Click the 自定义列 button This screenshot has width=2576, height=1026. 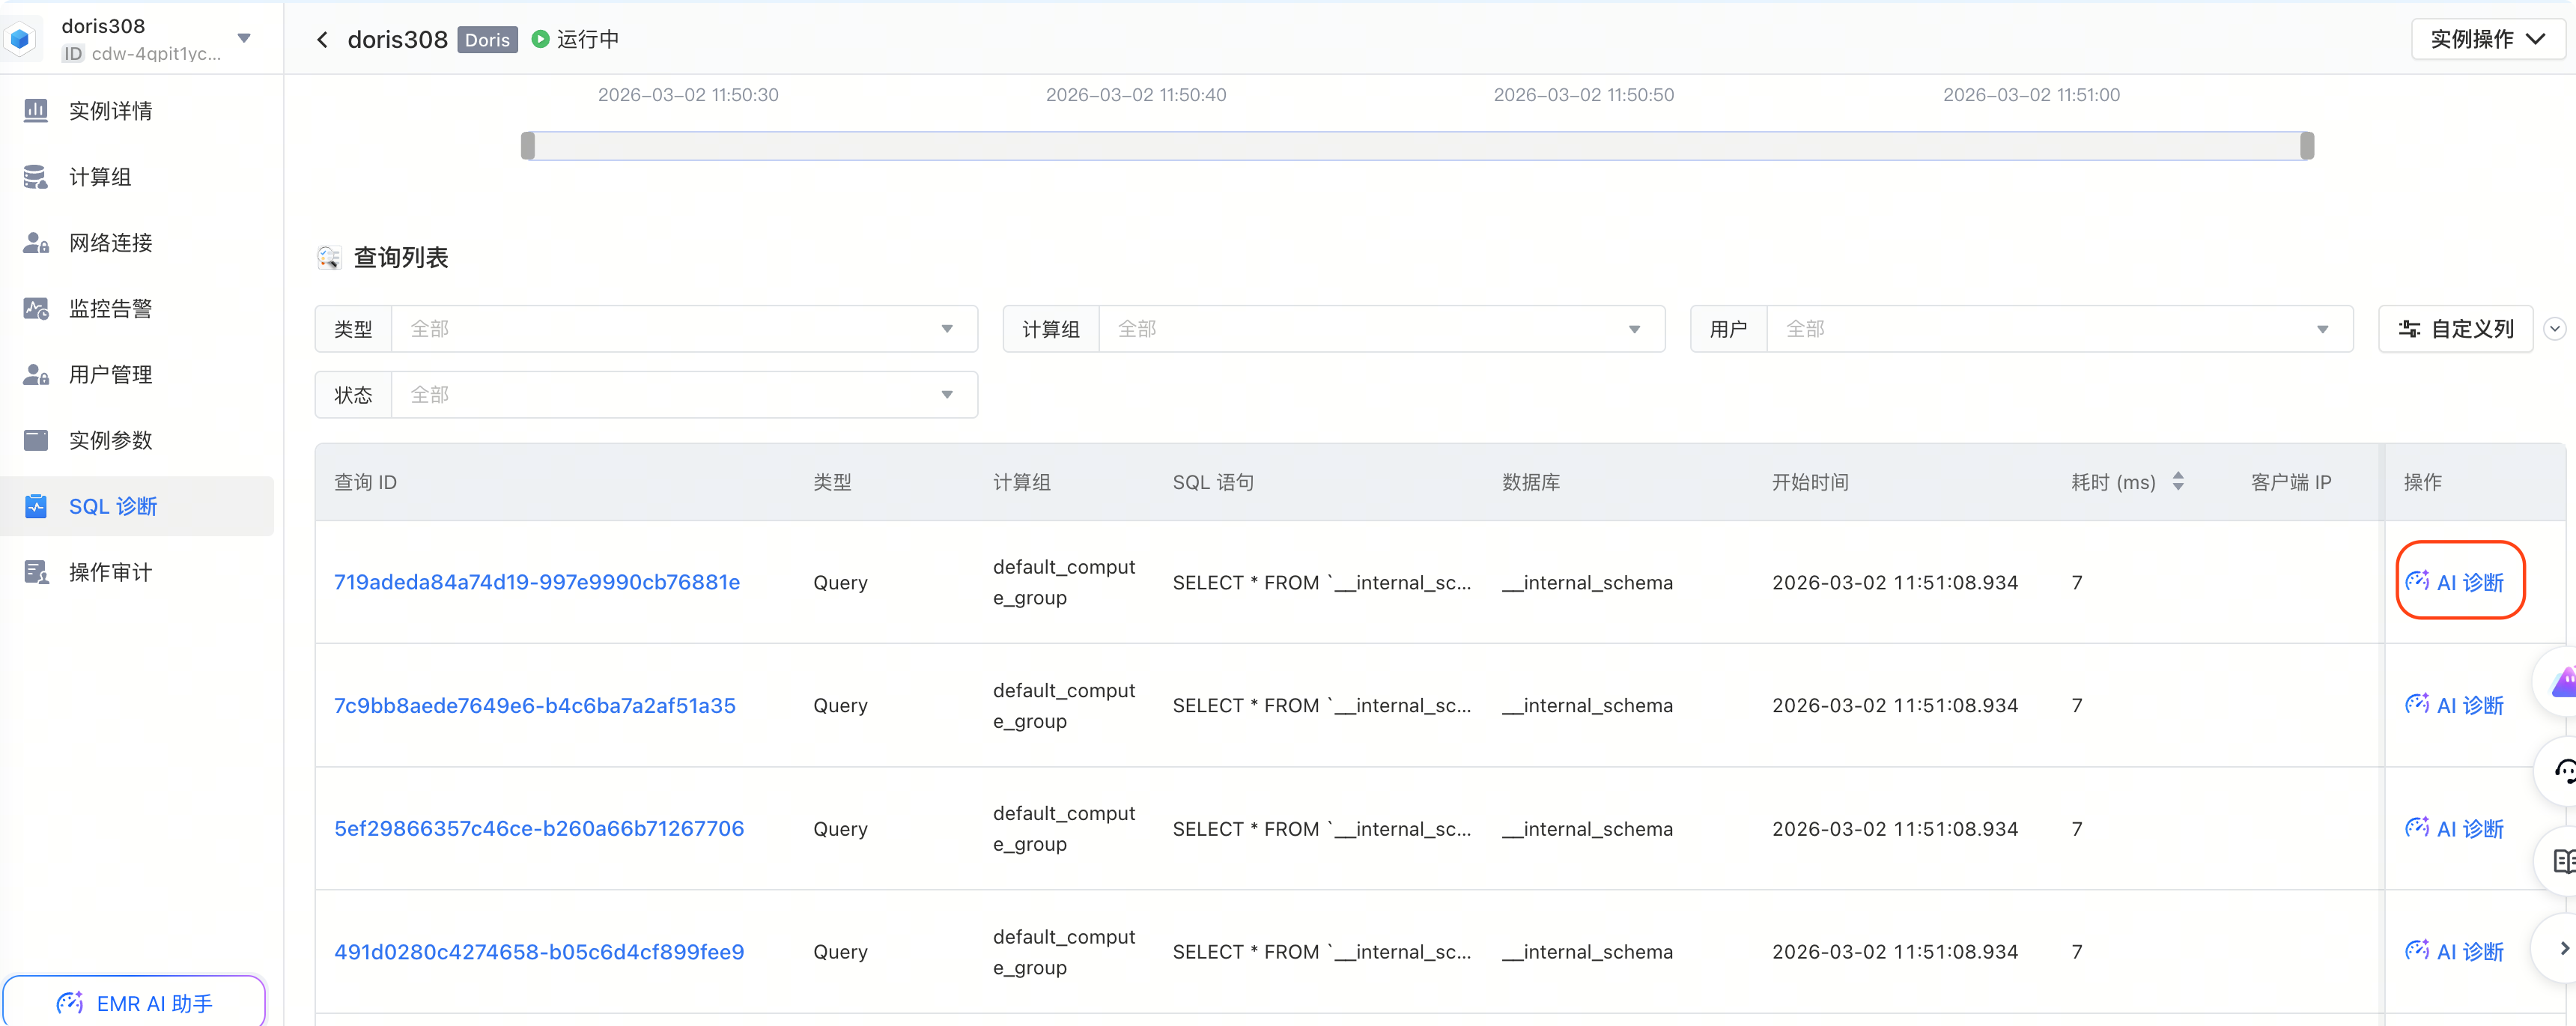(x=2455, y=329)
